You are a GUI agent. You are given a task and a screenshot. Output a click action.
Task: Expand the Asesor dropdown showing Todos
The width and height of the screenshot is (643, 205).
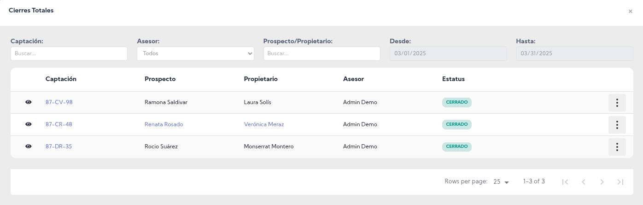point(195,53)
